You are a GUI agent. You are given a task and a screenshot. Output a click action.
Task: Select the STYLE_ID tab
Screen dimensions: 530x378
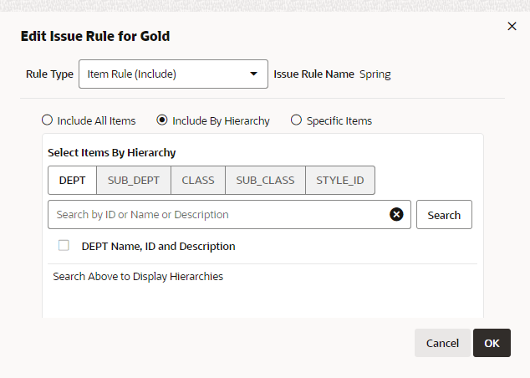(x=339, y=180)
